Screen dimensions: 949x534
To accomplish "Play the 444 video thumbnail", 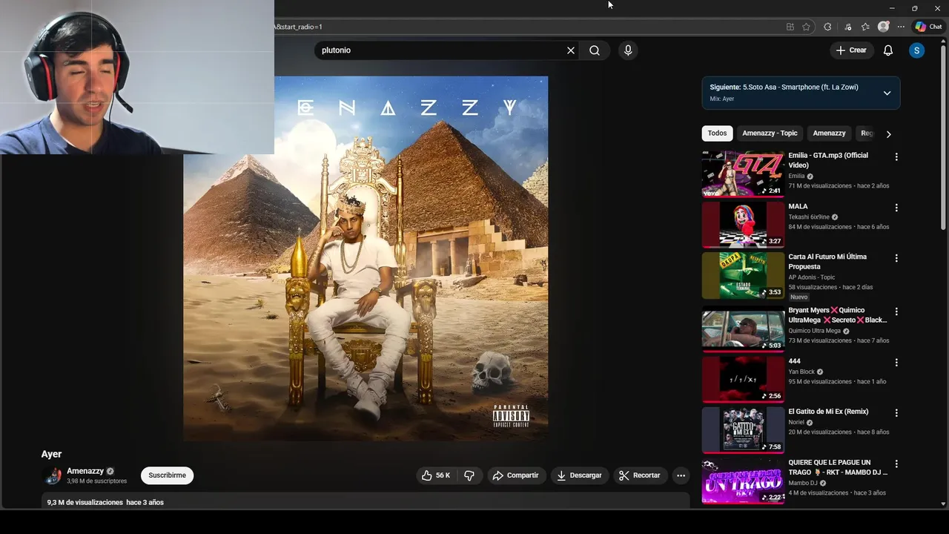I will 743,379.
